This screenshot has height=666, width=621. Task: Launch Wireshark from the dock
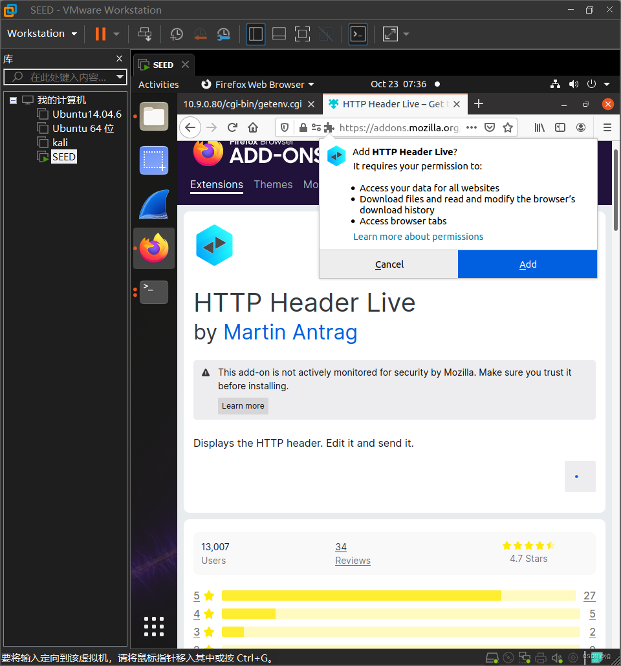pyautogui.click(x=154, y=205)
